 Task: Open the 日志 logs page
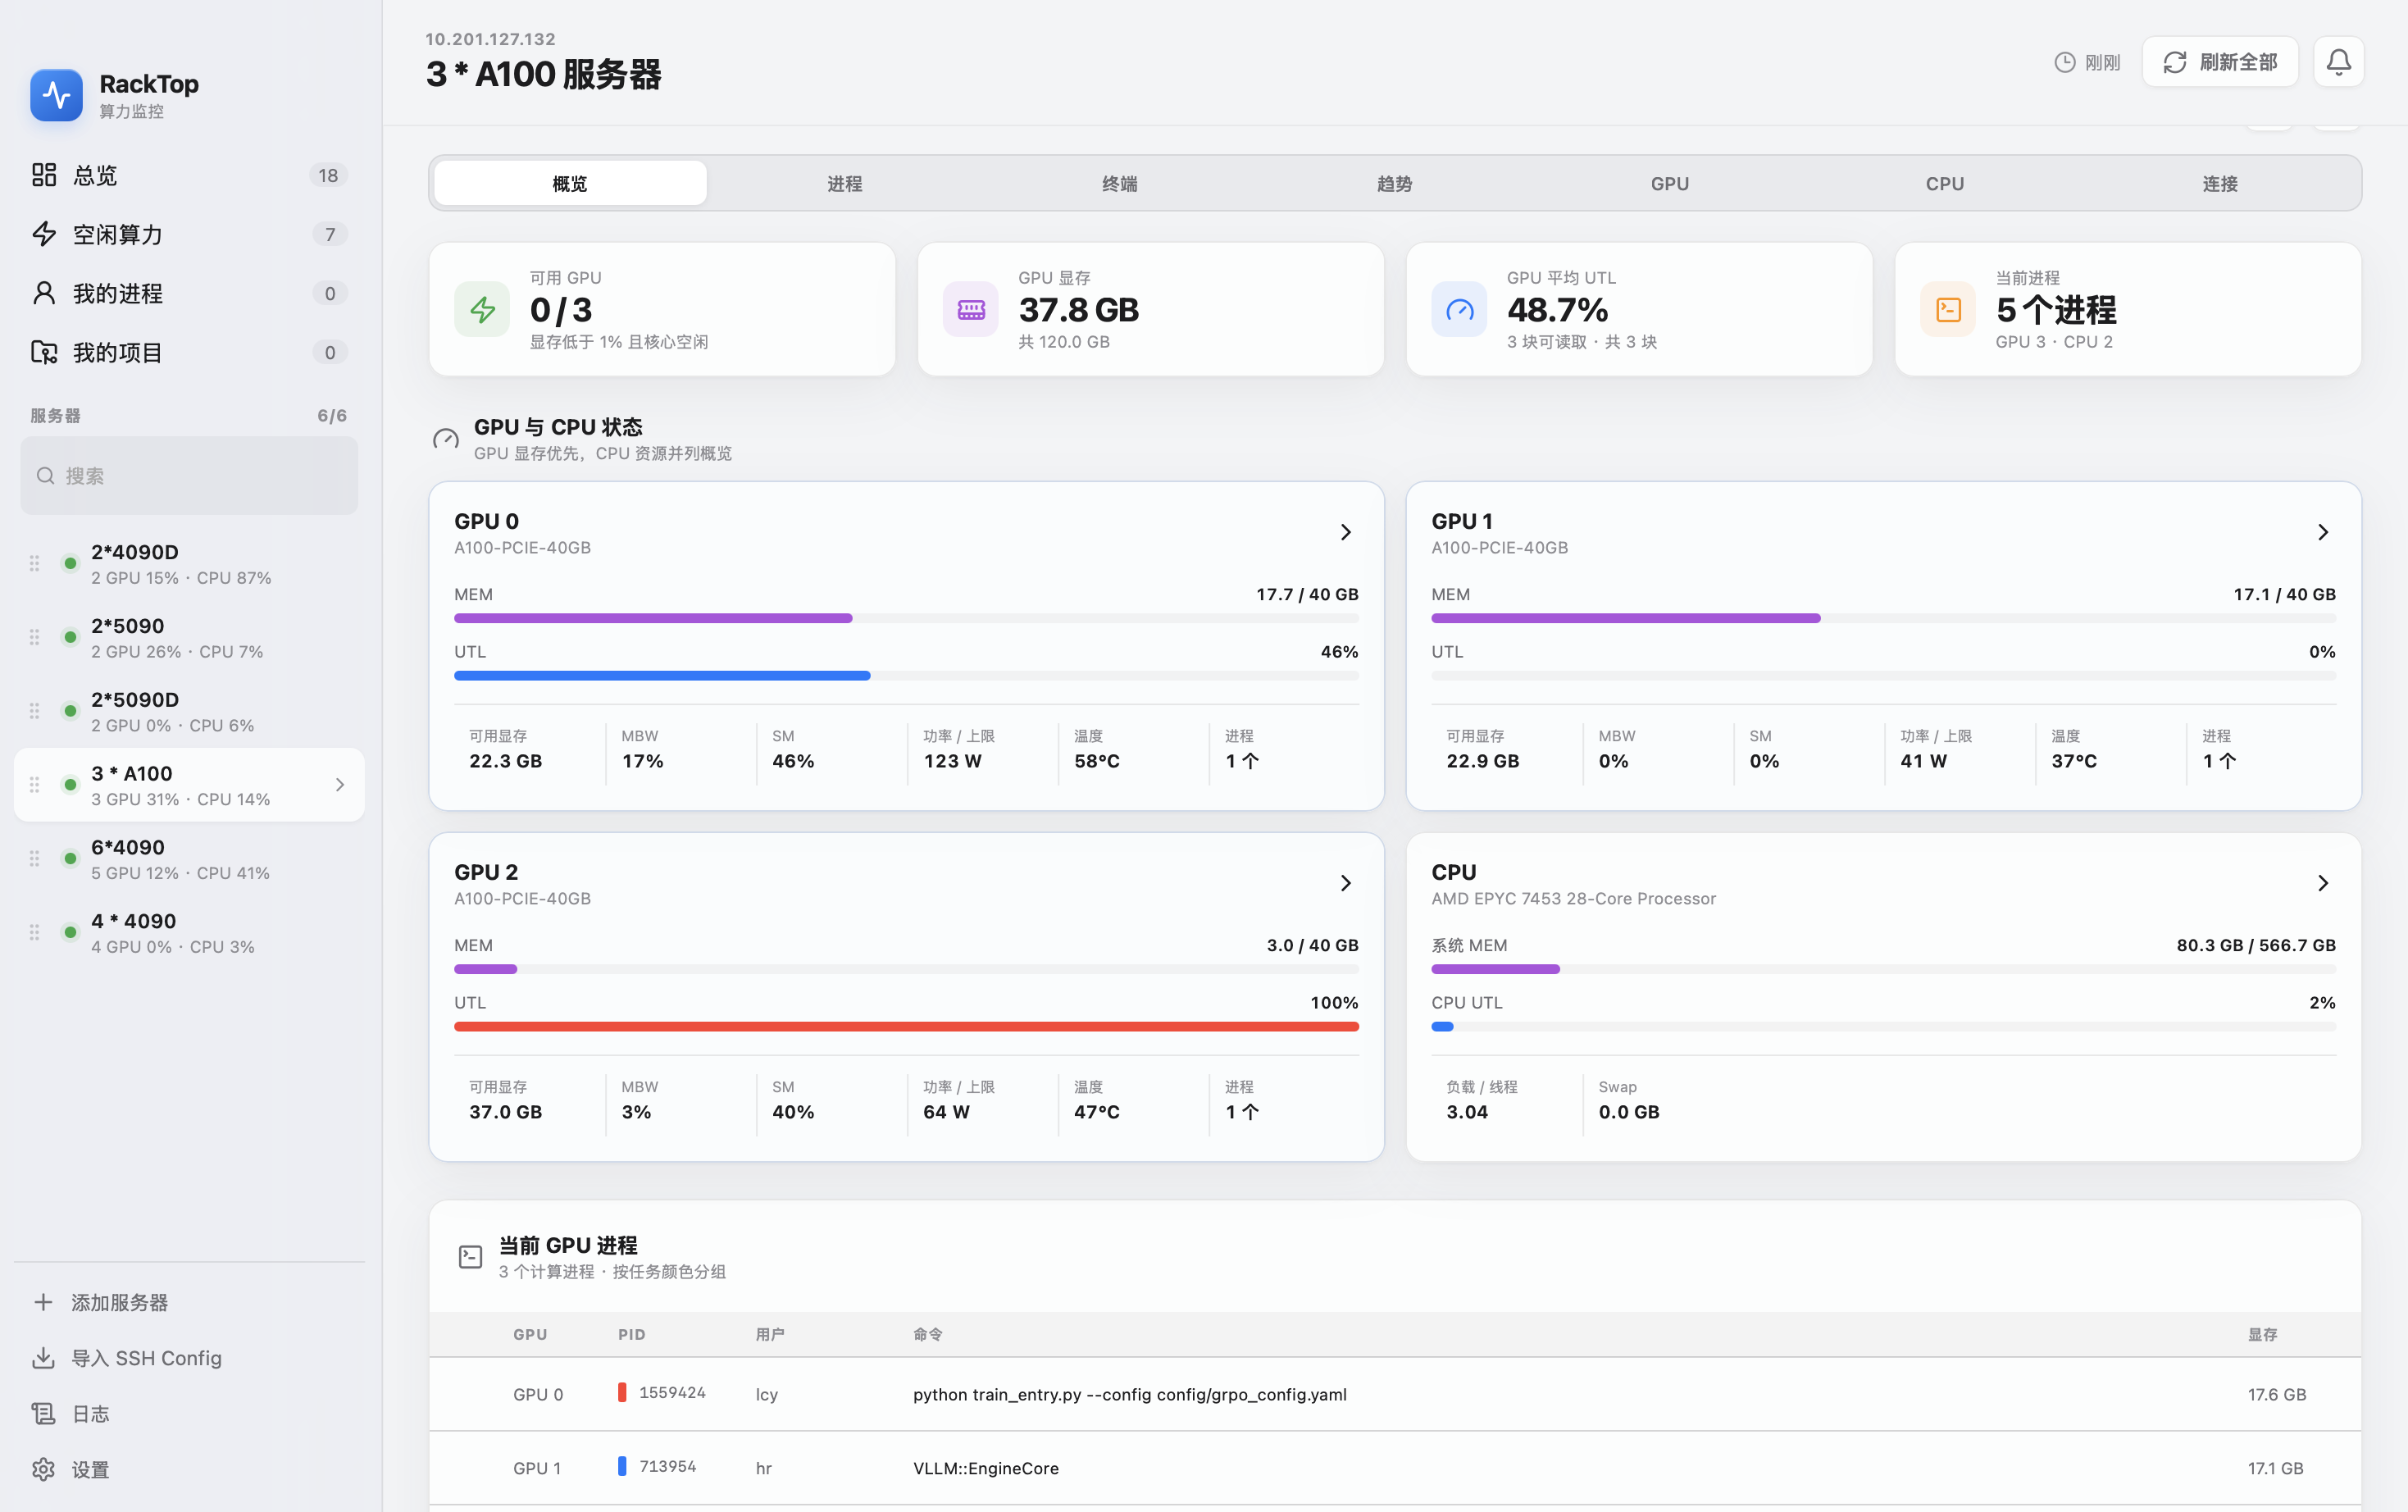[x=189, y=1414]
